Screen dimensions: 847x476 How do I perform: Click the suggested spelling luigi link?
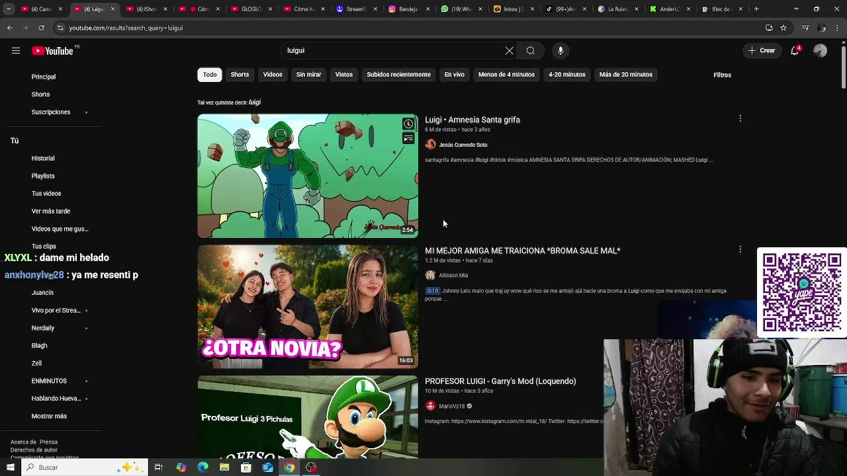coord(255,102)
